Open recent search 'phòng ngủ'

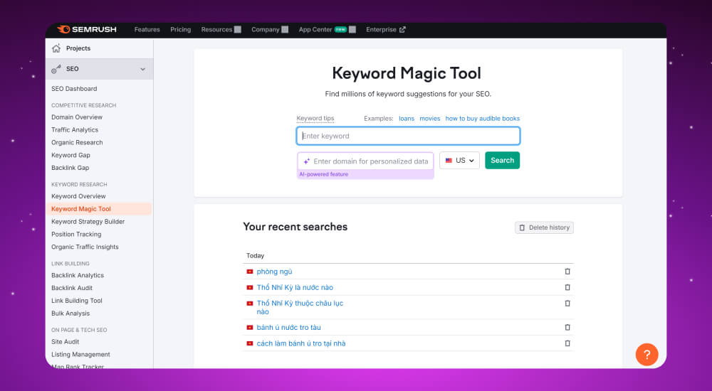coord(274,272)
